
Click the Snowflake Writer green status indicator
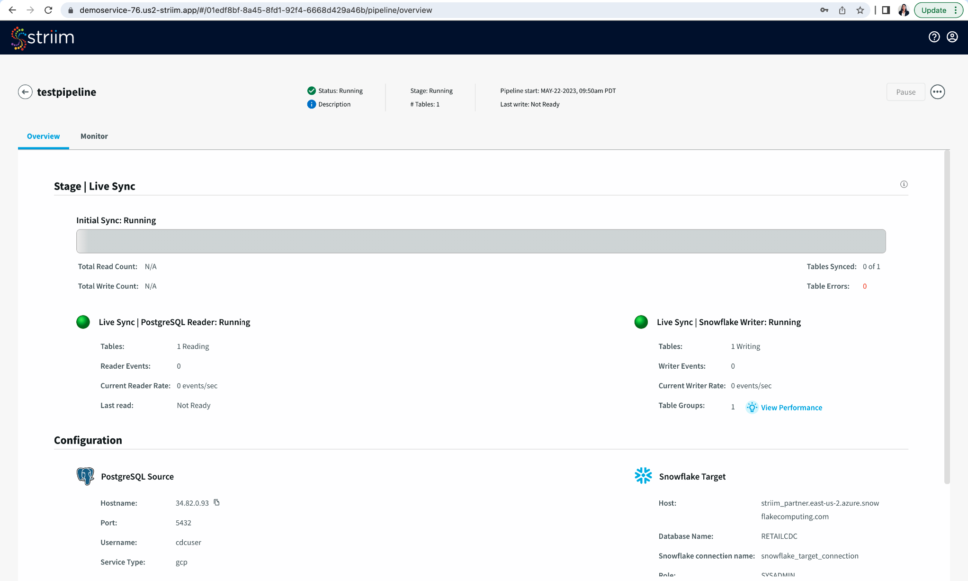point(641,322)
